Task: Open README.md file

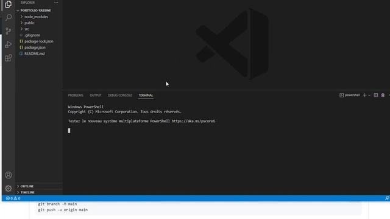Action: pyautogui.click(x=34, y=54)
